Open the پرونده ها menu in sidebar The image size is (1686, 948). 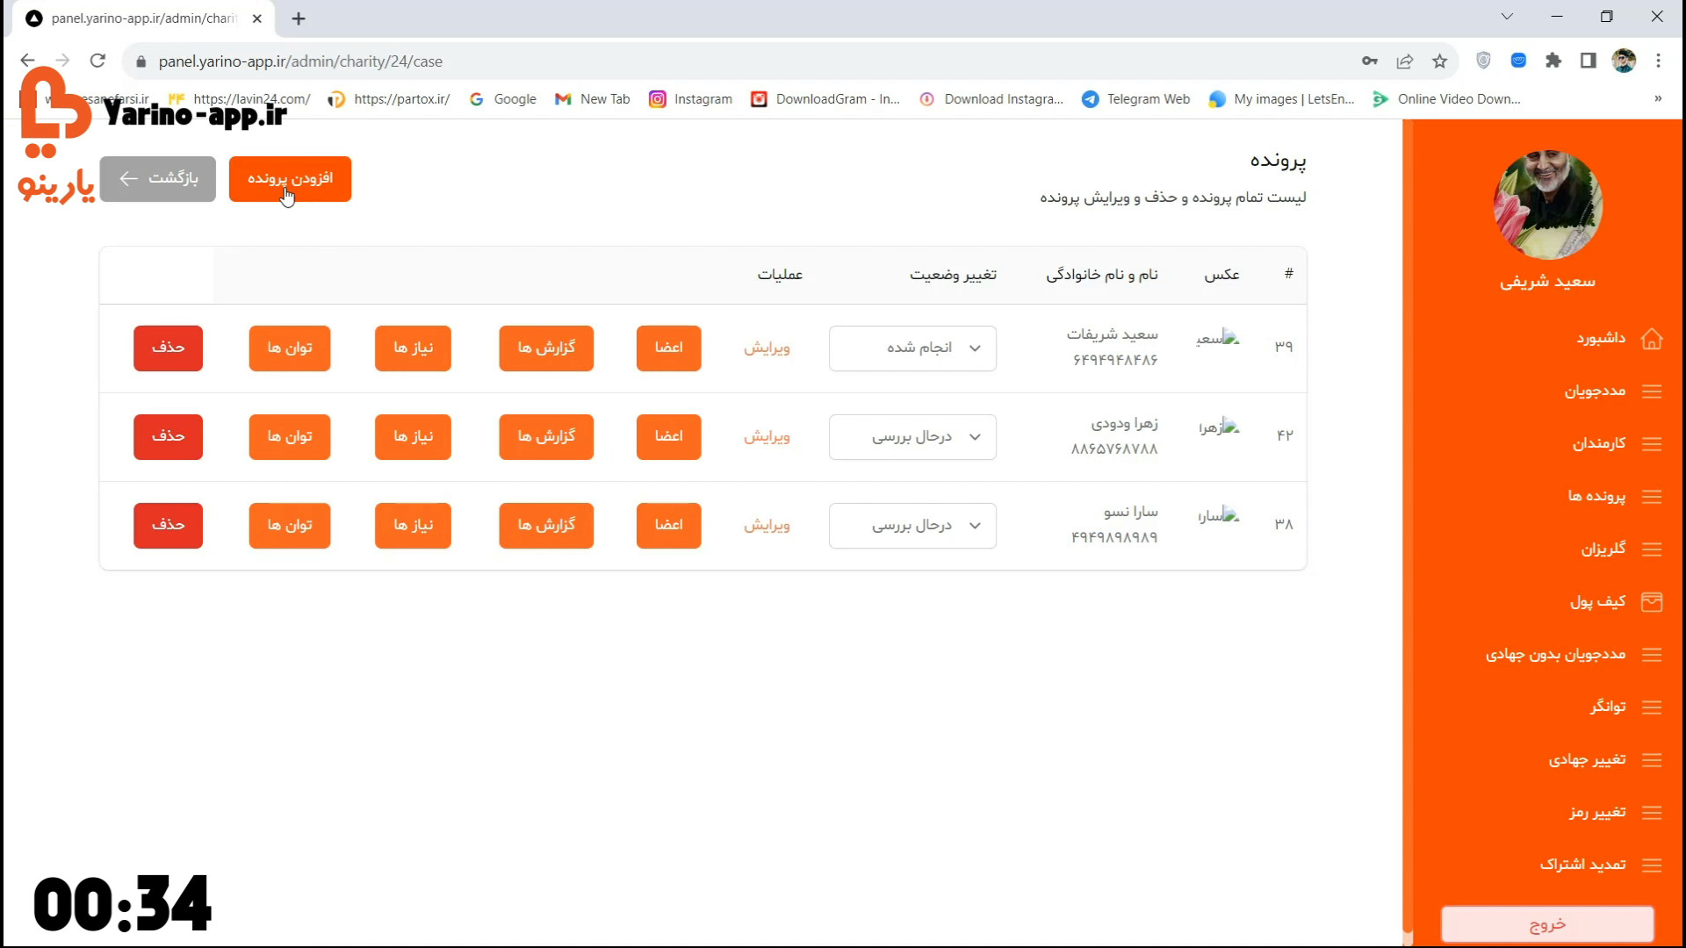(1596, 497)
